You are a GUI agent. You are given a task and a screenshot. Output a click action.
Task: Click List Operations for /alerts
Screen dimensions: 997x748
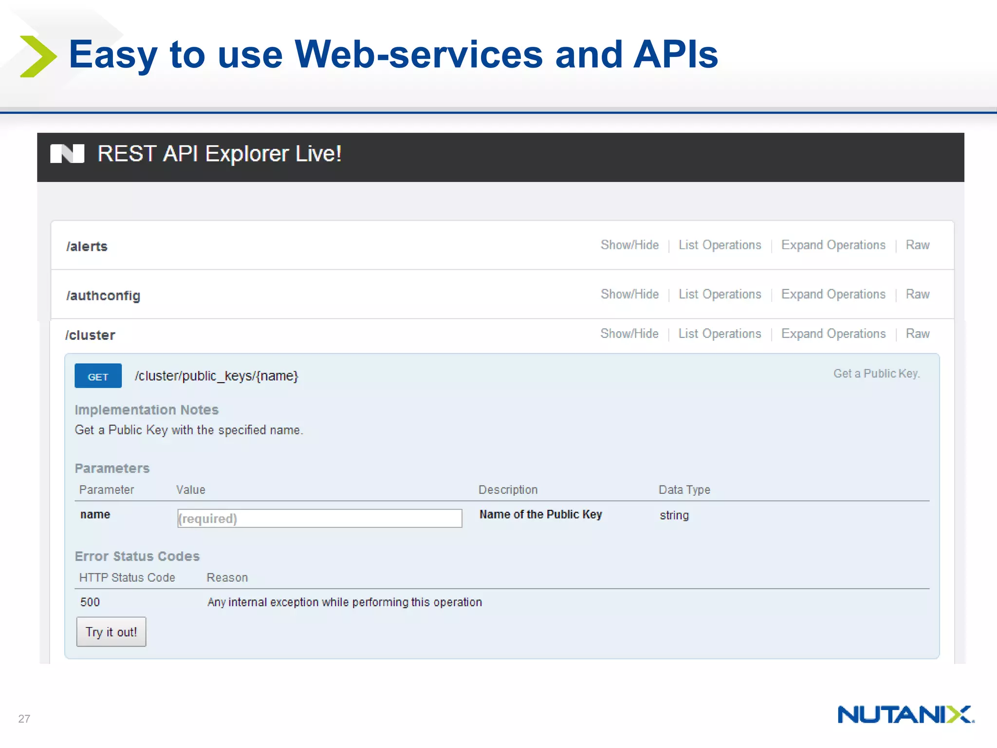click(x=720, y=245)
